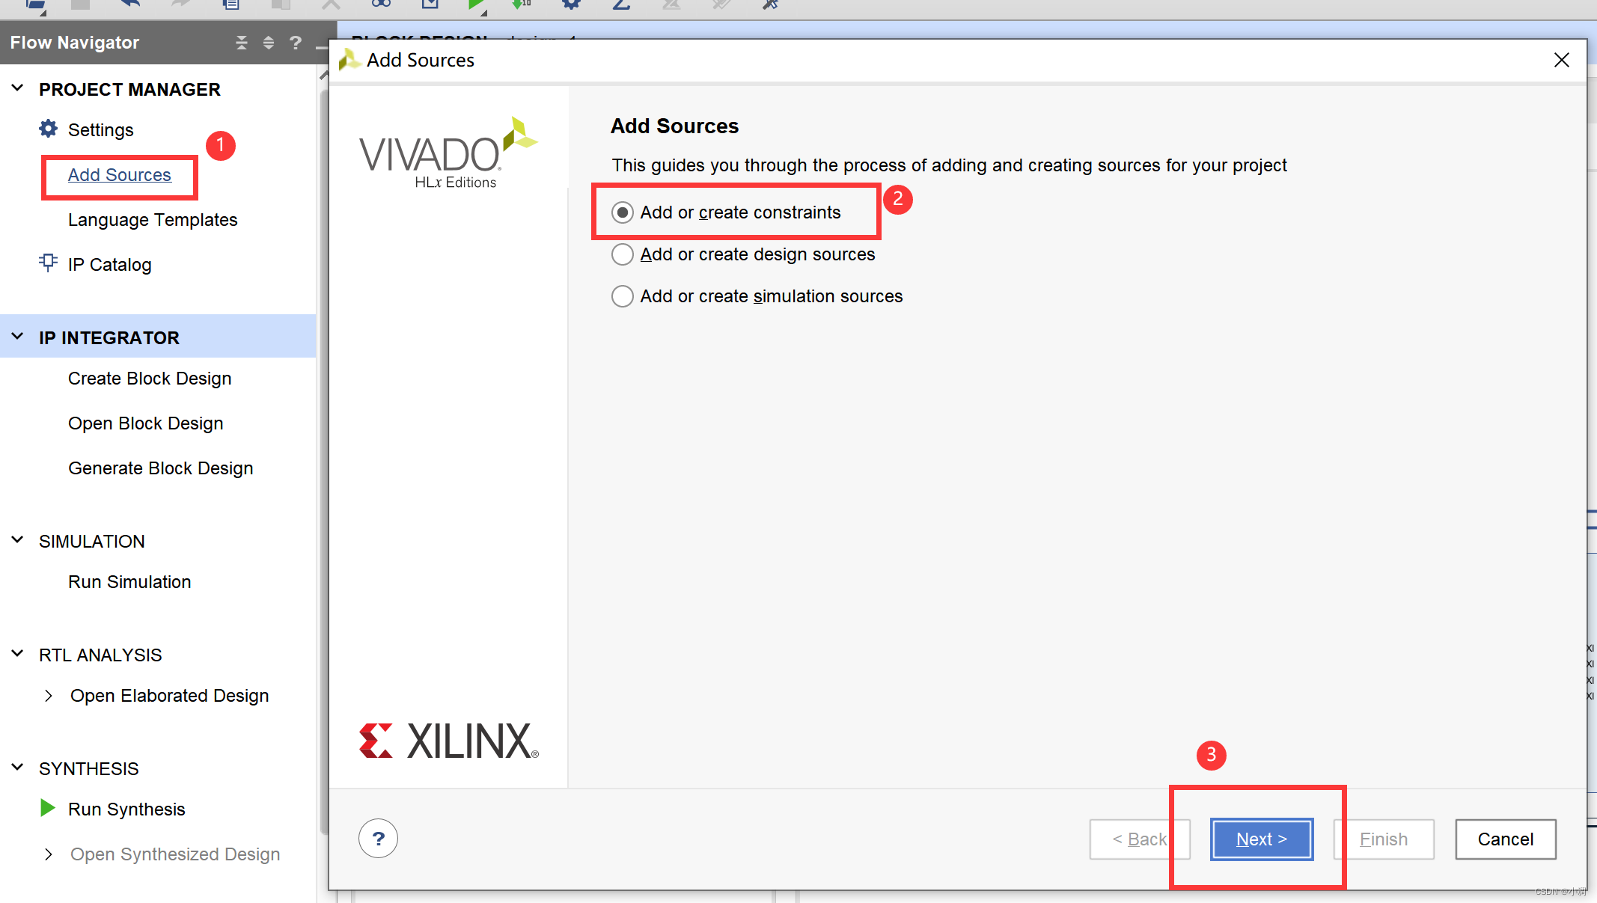The height and width of the screenshot is (903, 1597).
Task: Open Language Templates in Project Manager
Action: (153, 219)
